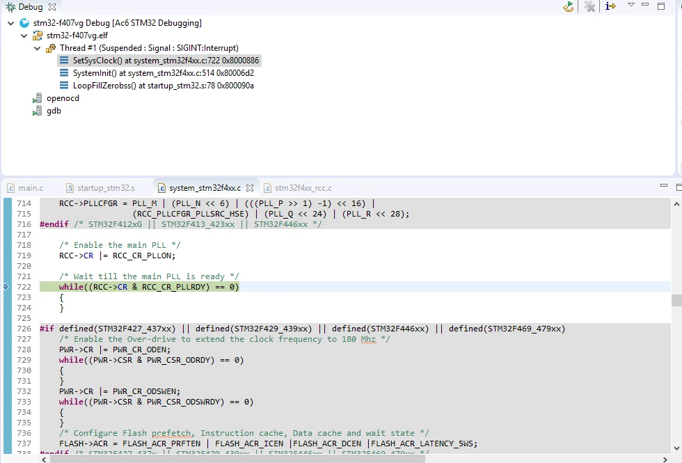The width and height of the screenshot is (682, 463).
Task: Click the debug launch configuration icon
Action: coord(25,23)
